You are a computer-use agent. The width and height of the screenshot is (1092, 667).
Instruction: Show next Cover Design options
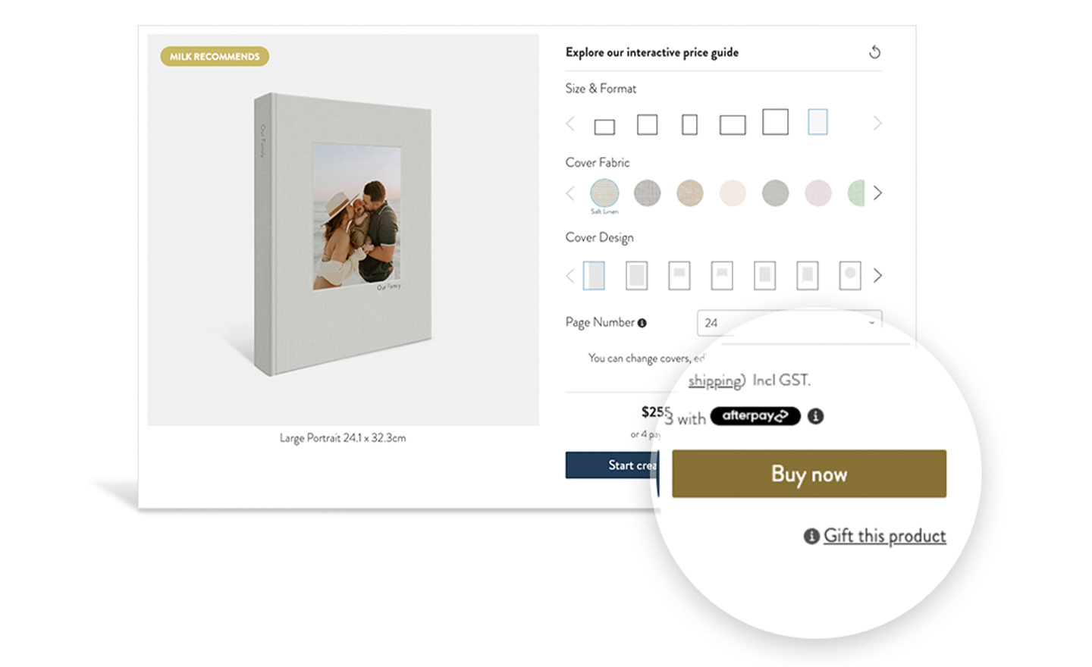pyautogui.click(x=877, y=276)
